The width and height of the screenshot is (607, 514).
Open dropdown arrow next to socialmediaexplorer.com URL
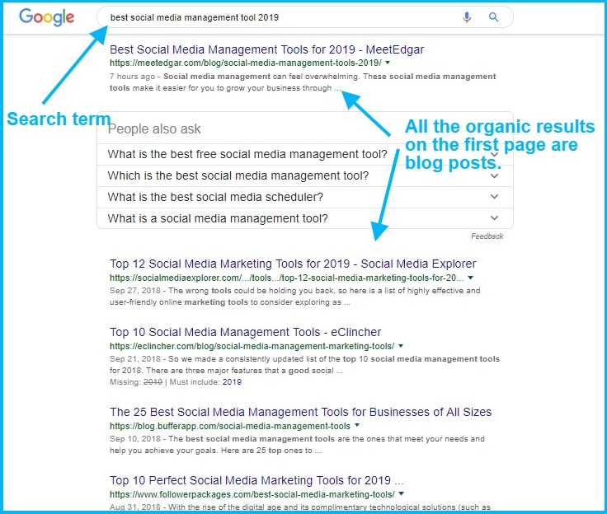[x=470, y=278]
